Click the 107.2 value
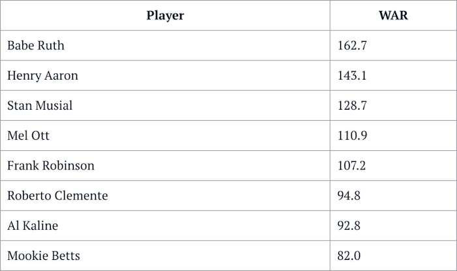Viewport: 457px width, 271px height. (352, 166)
